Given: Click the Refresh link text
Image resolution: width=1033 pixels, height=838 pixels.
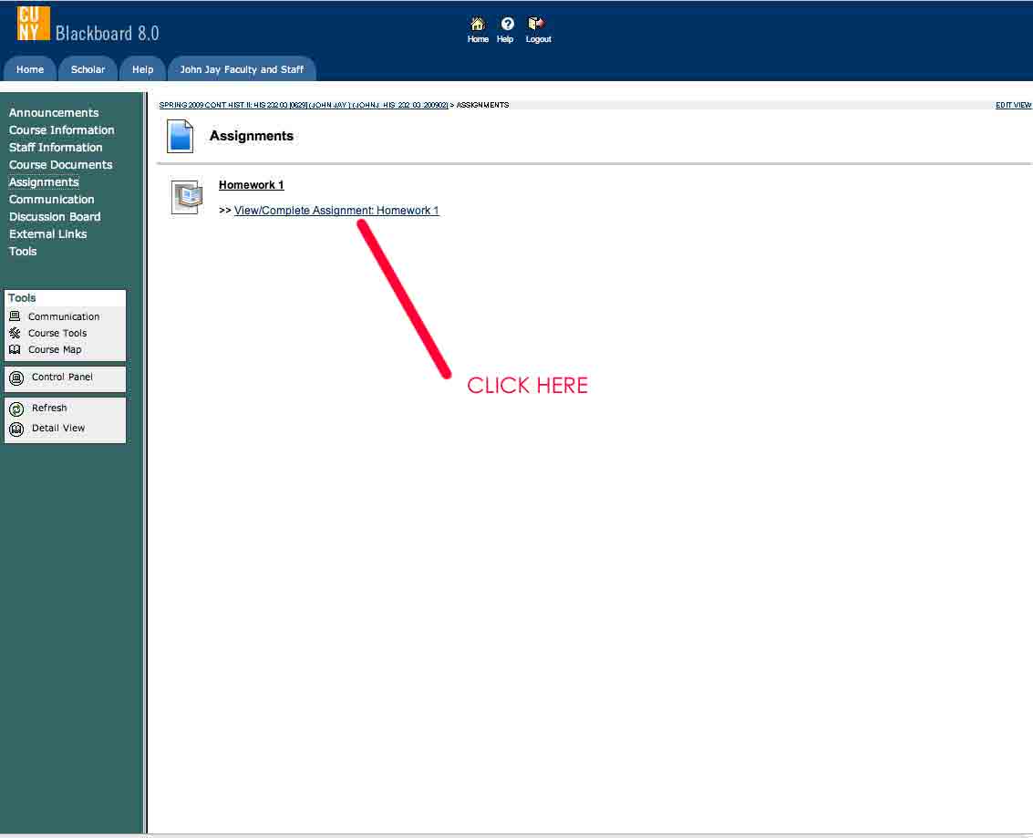Looking at the screenshot, I should point(49,408).
